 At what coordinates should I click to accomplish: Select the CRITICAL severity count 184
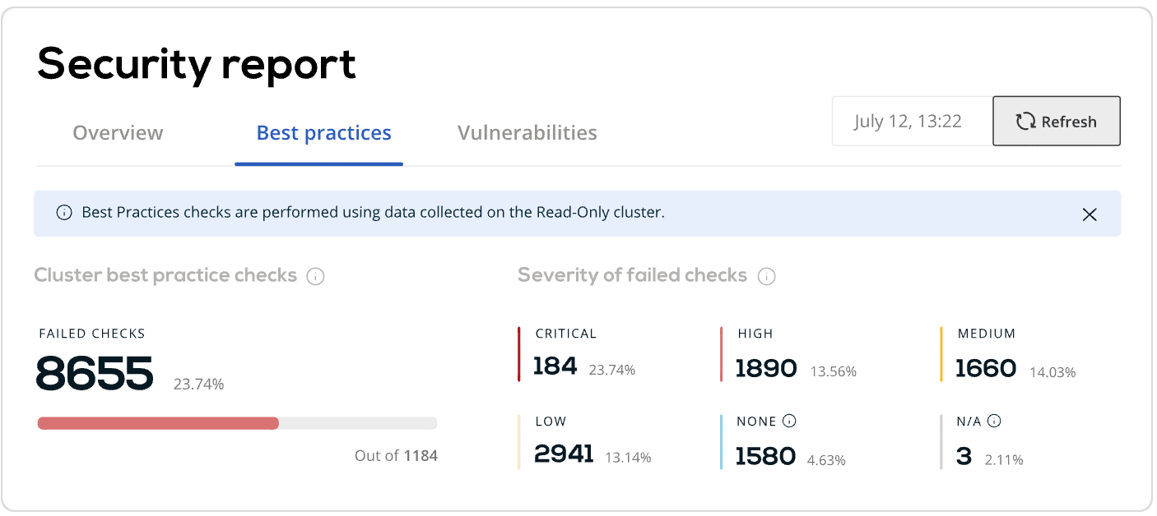[x=555, y=366]
